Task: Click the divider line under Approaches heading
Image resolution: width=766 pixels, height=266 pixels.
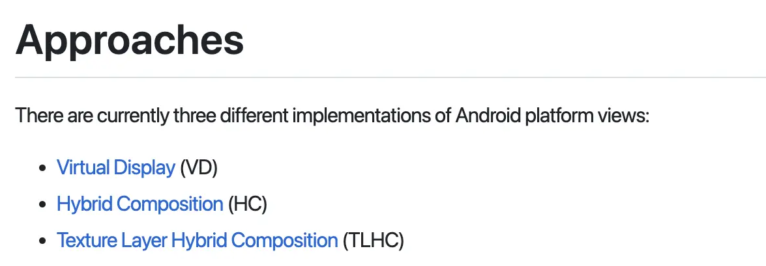Action: (390, 77)
